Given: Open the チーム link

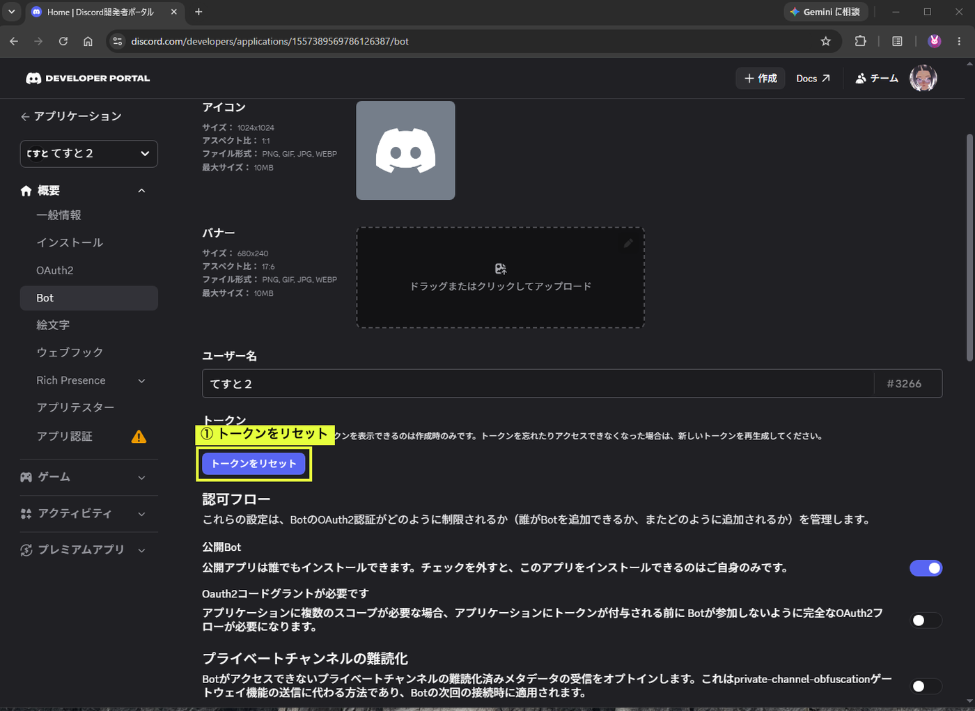Looking at the screenshot, I should tap(877, 78).
